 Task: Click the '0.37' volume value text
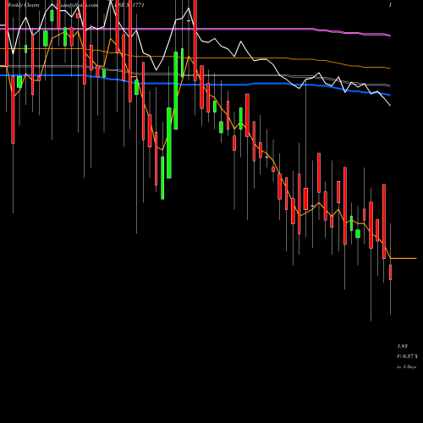click(x=408, y=356)
